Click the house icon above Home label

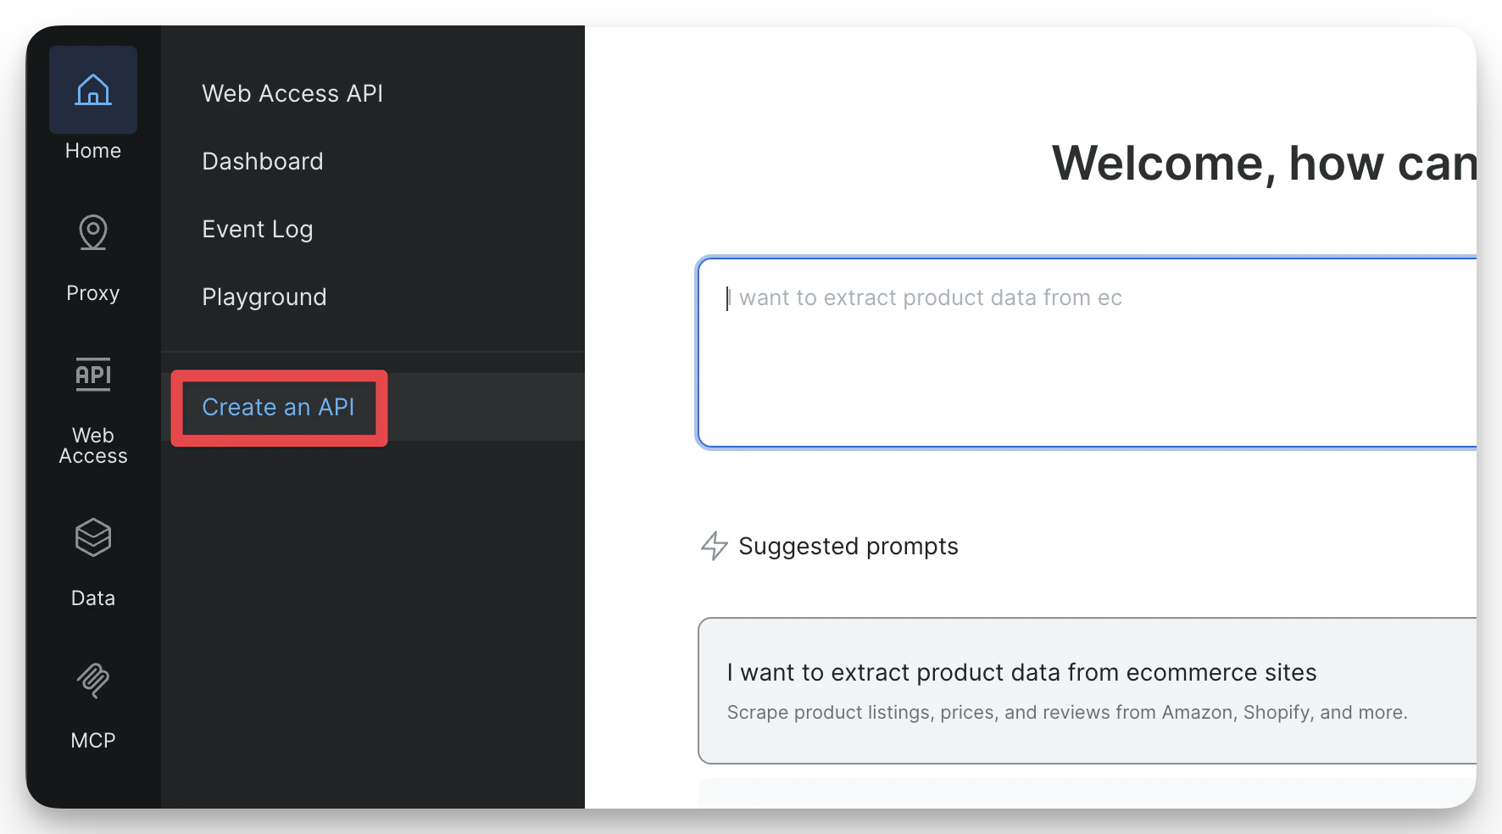coord(92,89)
